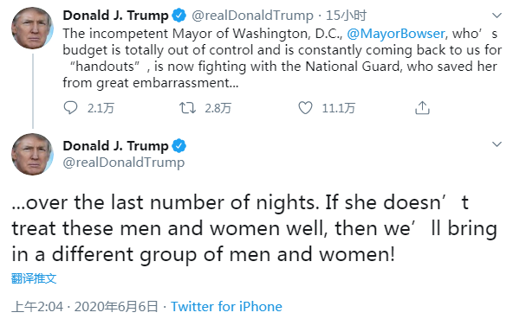The height and width of the screenshot is (319, 513).
Task: Like the first tweet with heart icon
Action: point(305,108)
